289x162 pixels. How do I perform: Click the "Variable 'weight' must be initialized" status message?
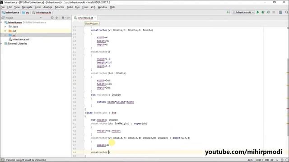(x=26, y=160)
